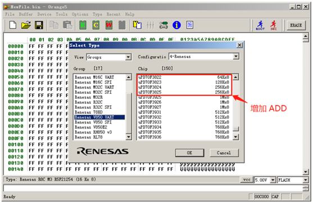Save the buffer with the floppy disk icon
313x203 pixels.
point(39,25)
